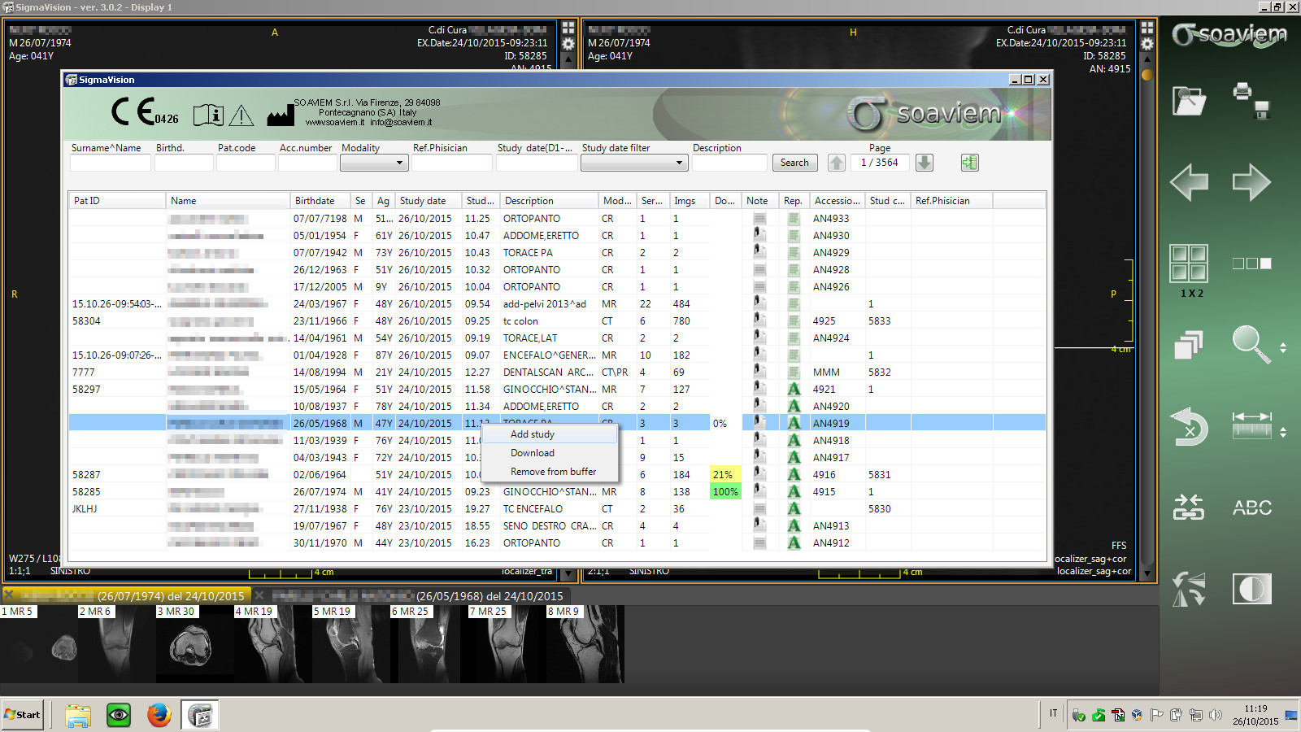Select the TC ENCEFALO row
This screenshot has width=1301, height=732.
pyautogui.click(x=557, y=508)
